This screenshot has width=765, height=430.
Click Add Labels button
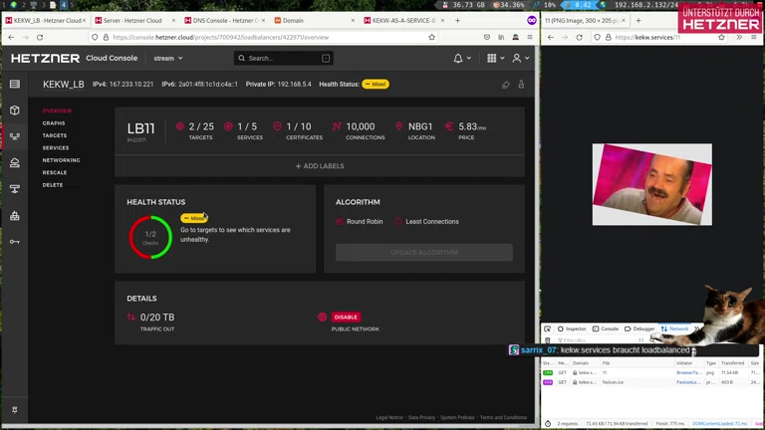click(320, 166)
